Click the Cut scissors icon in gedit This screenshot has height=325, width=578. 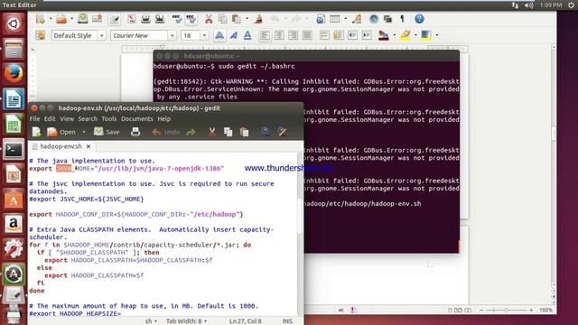tap(212, 132)
